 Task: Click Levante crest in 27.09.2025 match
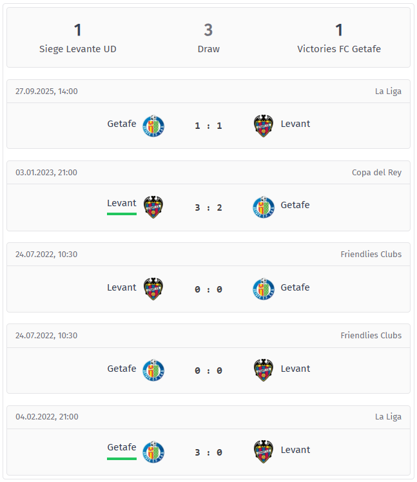264,126
